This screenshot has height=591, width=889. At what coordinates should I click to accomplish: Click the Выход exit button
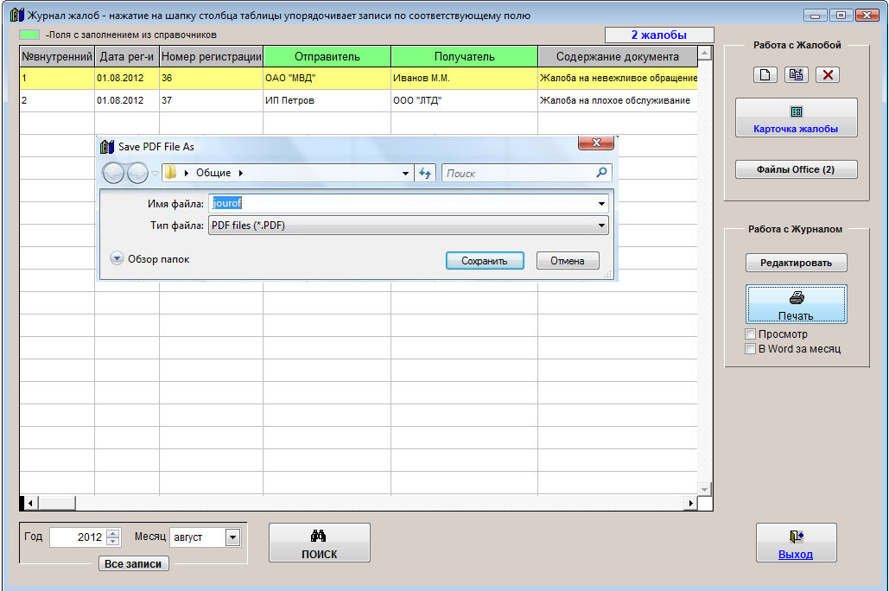[796, 543]
